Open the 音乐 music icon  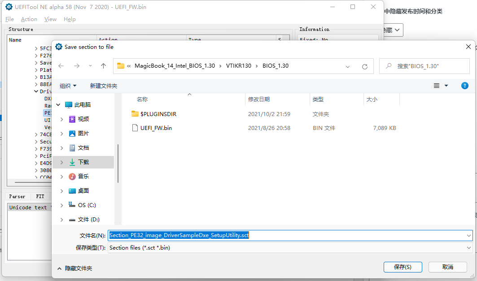click(x=72, y=177)
